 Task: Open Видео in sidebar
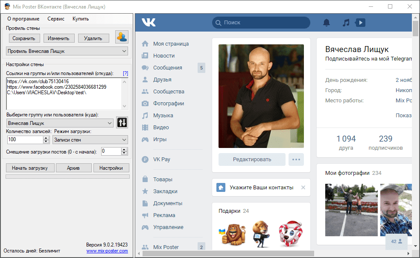(x=161, y=128)
